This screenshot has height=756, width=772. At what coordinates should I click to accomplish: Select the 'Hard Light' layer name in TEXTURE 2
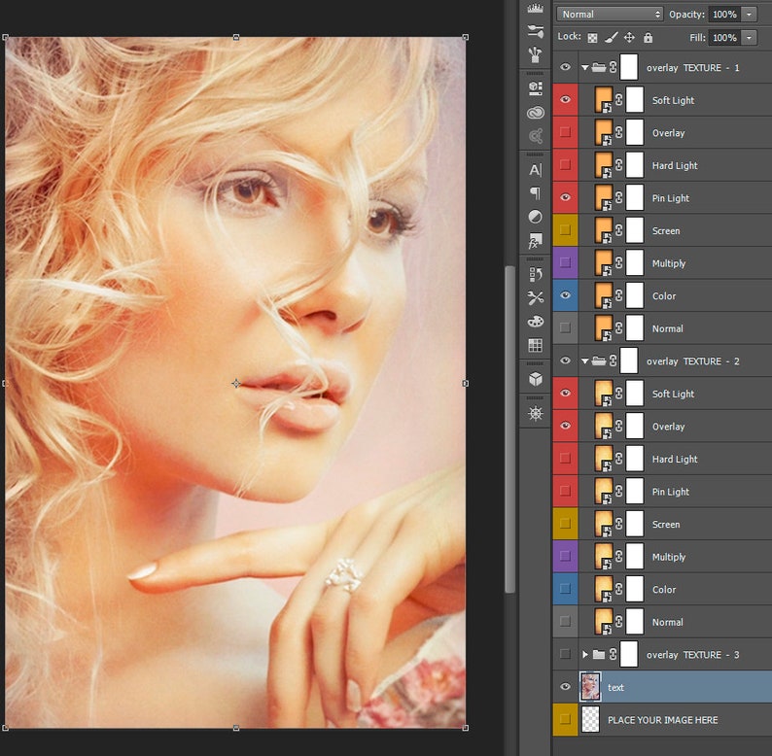coord(675,460)
